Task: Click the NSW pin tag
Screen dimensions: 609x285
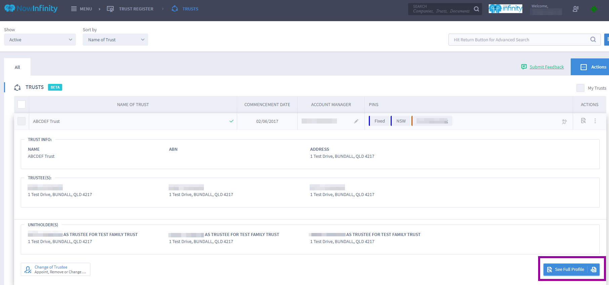Action: [x=401, y=121]
